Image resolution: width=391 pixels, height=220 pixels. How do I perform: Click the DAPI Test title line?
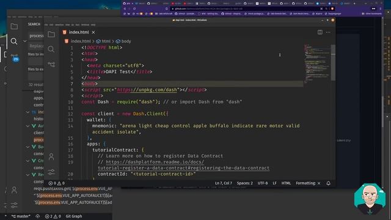pyautogui.click(x=120, y=72)
